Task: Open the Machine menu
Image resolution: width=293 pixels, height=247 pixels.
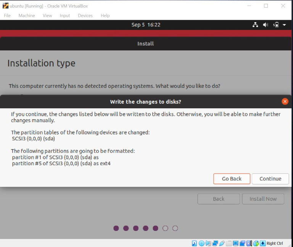Action: tap(27, 16)
